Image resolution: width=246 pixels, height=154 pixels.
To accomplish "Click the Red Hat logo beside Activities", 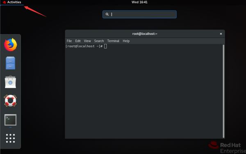I will pos(5,2).
